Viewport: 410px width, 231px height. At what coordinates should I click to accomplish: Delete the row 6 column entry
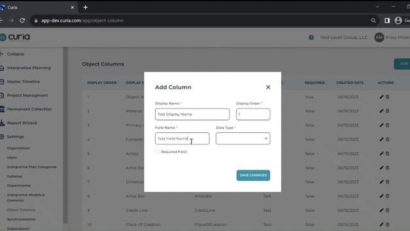coord(388,167)
